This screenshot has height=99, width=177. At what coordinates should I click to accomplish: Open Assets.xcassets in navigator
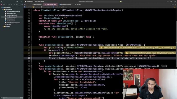(x=10, y=21)
